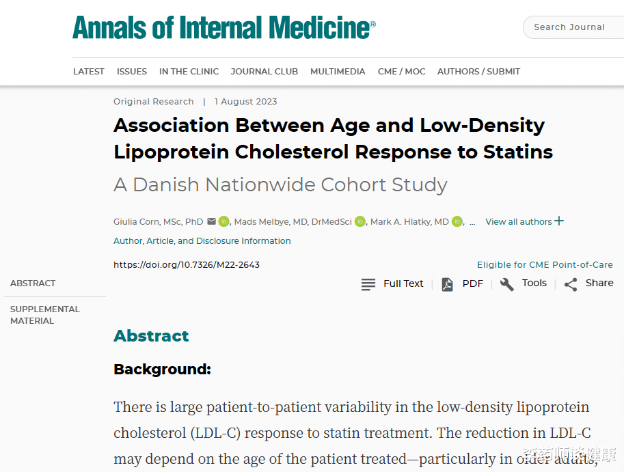Click the Annals of Internal Medicine logo
The width and height of the screenshot is (624, 472).
pos(223,28)
